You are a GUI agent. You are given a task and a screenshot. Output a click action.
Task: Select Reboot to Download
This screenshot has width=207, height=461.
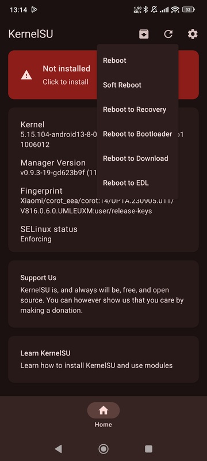[137, 158]
